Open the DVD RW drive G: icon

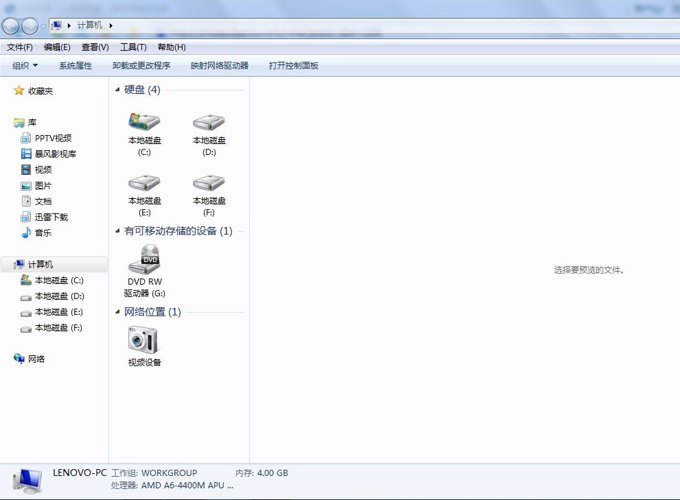[144, 258]
